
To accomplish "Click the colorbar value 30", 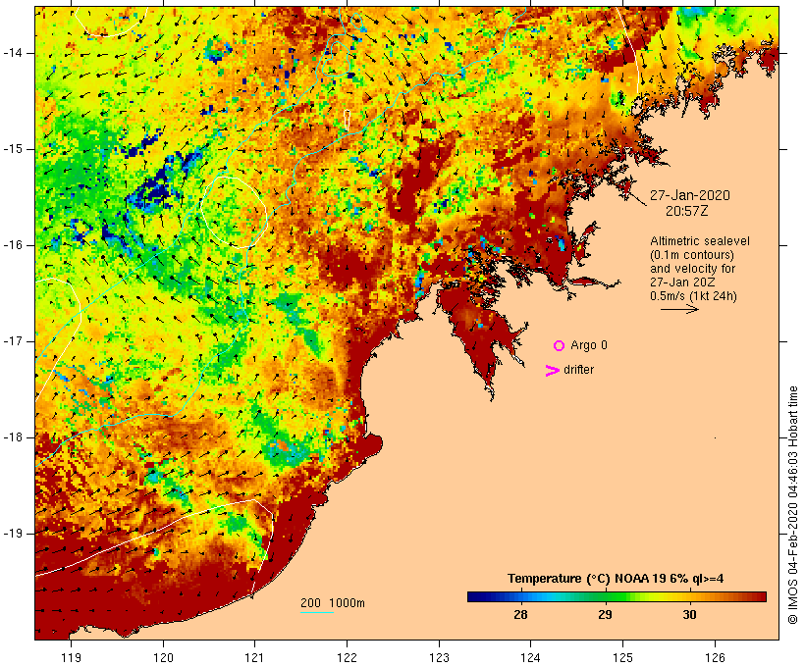I will coord(689,615).
